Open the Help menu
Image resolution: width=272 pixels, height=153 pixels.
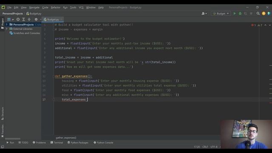[x=101, y=8]
